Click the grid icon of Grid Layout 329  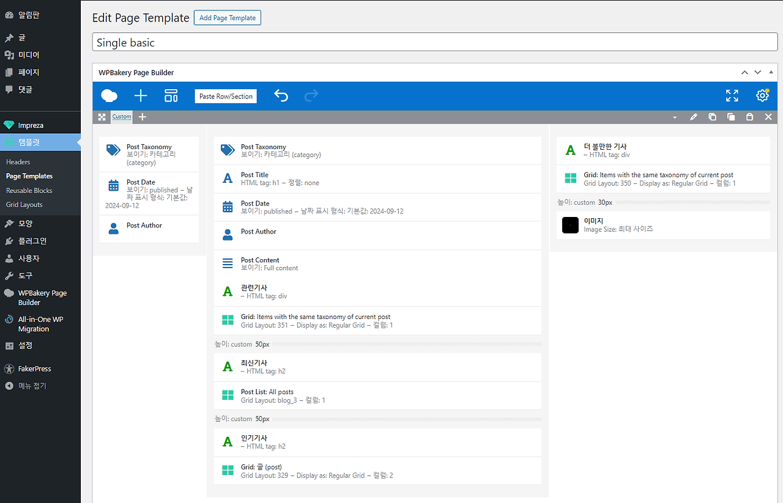pos(228,471)
